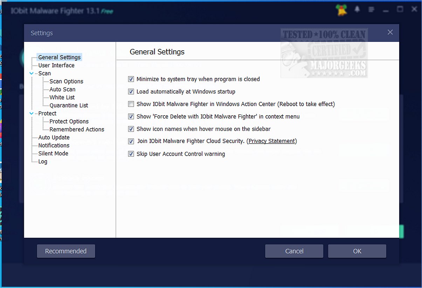Open Notifications settings
Viewport: 422px width, 288px height.
[x=54, y=146]
